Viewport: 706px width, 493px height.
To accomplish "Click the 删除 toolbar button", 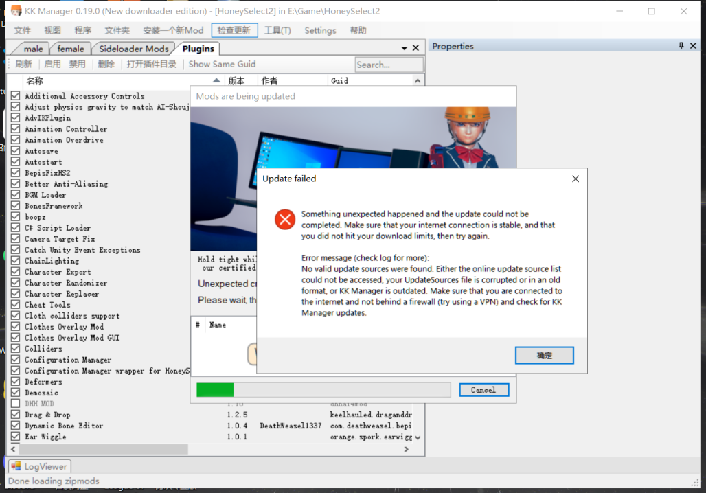I will 106,64.
